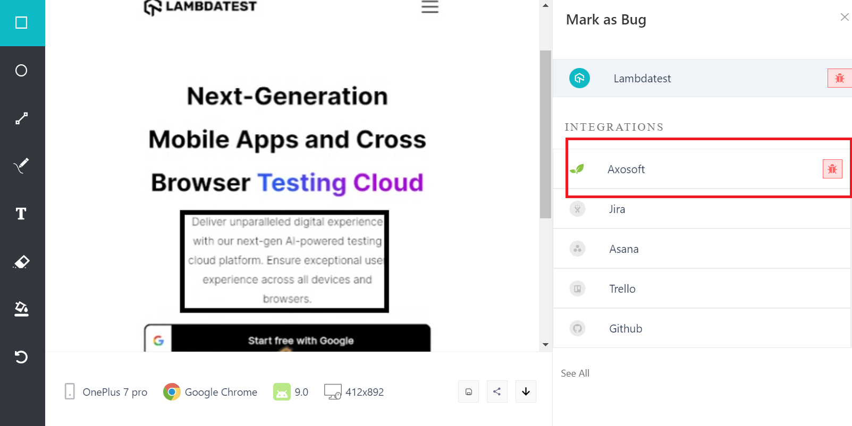Select the circle drawing tool
The height and width of the screenshot is (426, 852).
pos(21,71)
